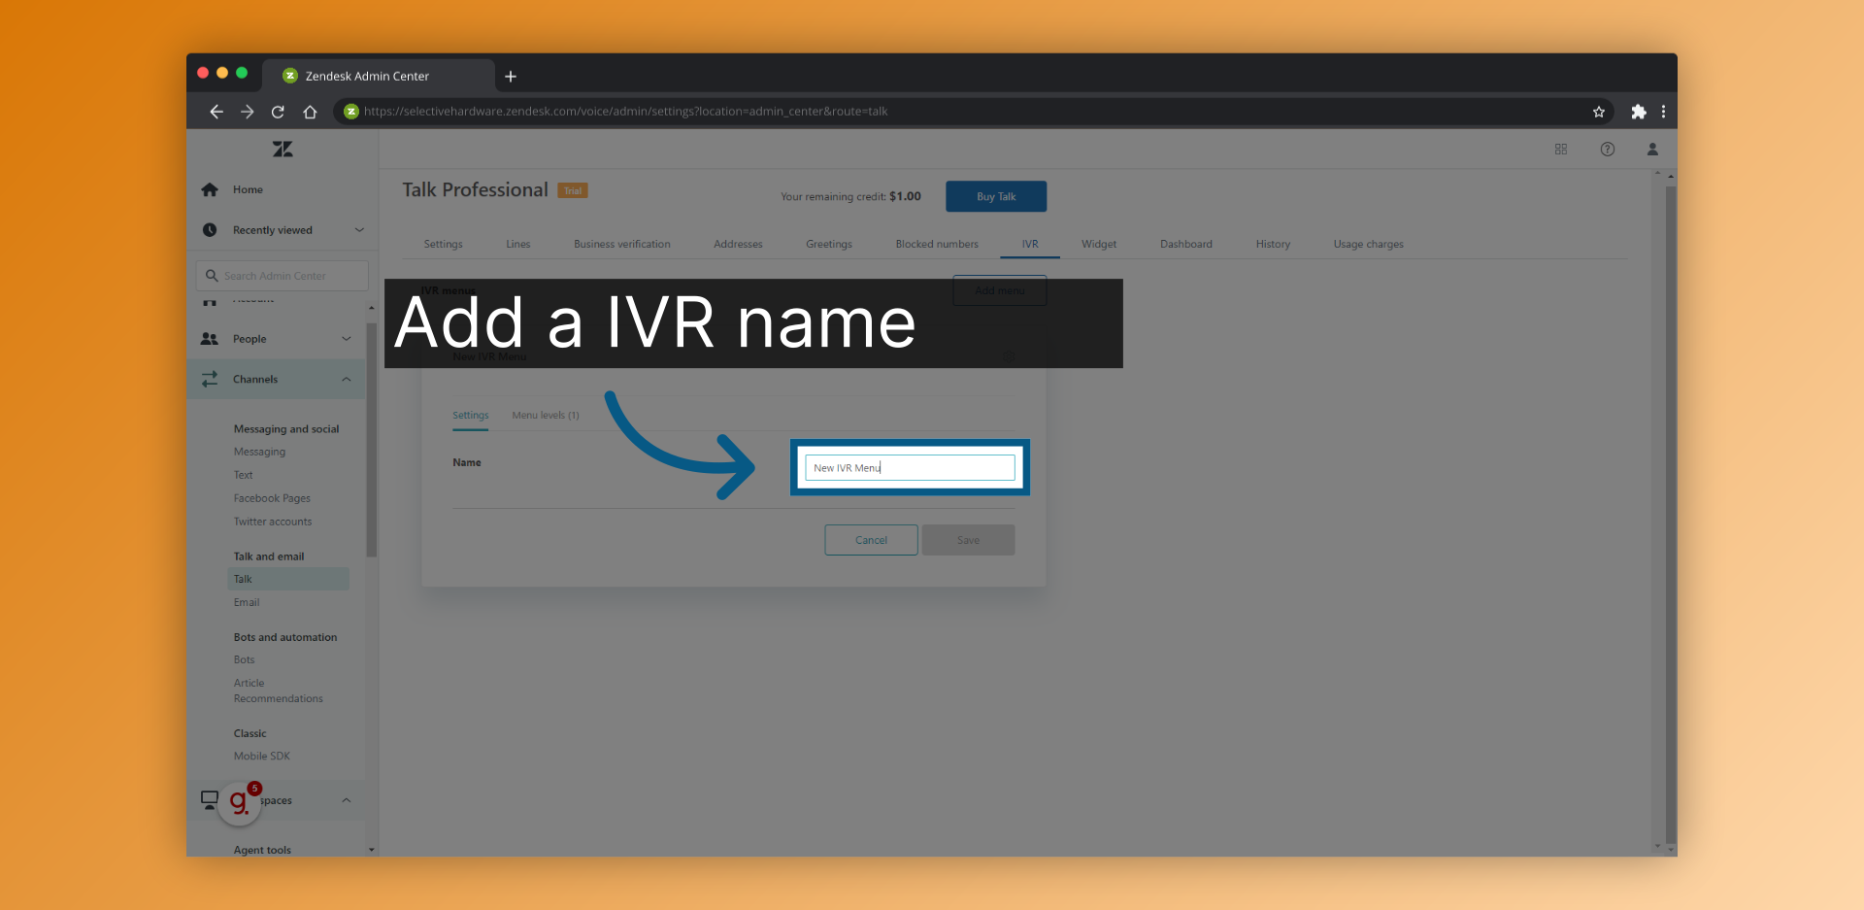The image size is (1864, 910).
Task: Open the Zendesk products grid icon
Action: click(x=1561, y=149)
